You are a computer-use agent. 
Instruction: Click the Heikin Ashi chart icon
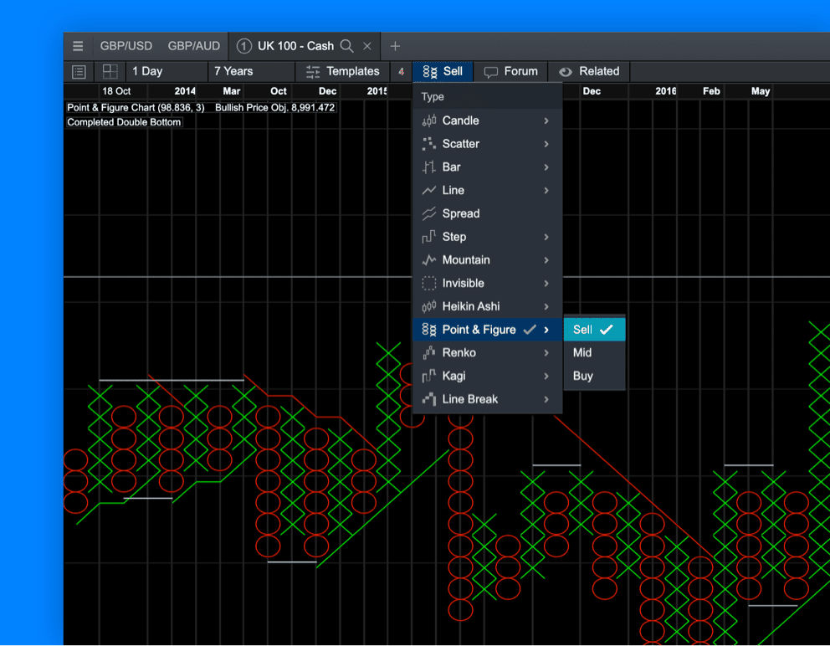tap(428, 306)
